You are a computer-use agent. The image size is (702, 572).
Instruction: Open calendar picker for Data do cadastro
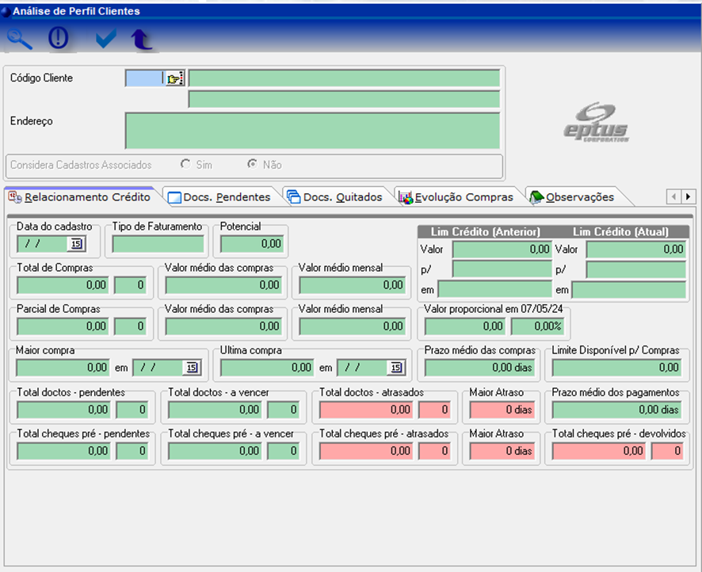(x=77, y=244)
